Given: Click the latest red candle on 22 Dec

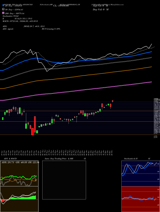Looking at the screenshot, I should click(x=113, y=101).
